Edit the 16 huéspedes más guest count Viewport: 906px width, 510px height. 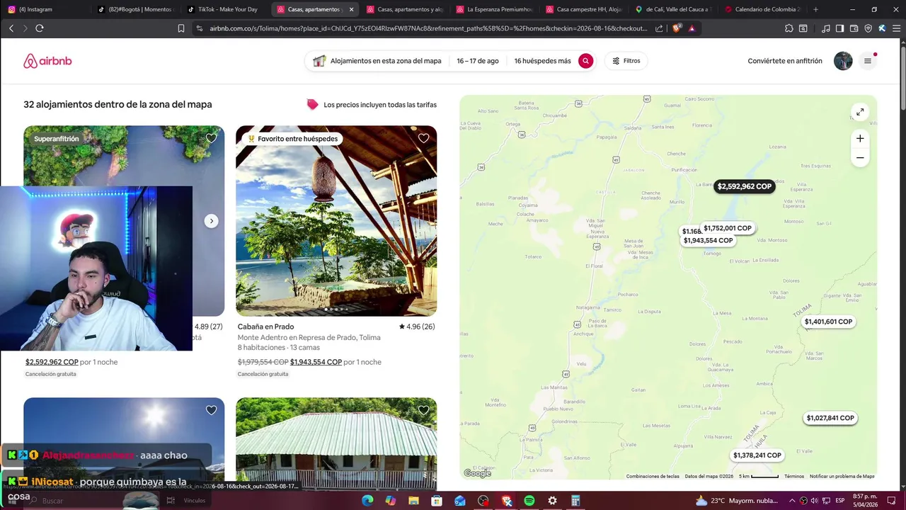pos(542,61)
